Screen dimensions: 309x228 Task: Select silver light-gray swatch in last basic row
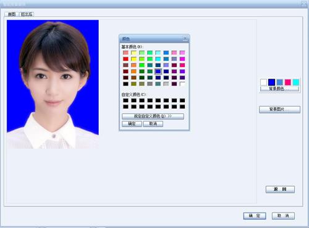coord(166,84)
